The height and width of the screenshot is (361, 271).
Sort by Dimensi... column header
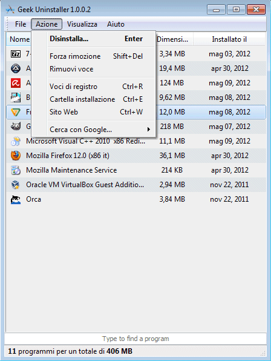[x=174, y=39]
